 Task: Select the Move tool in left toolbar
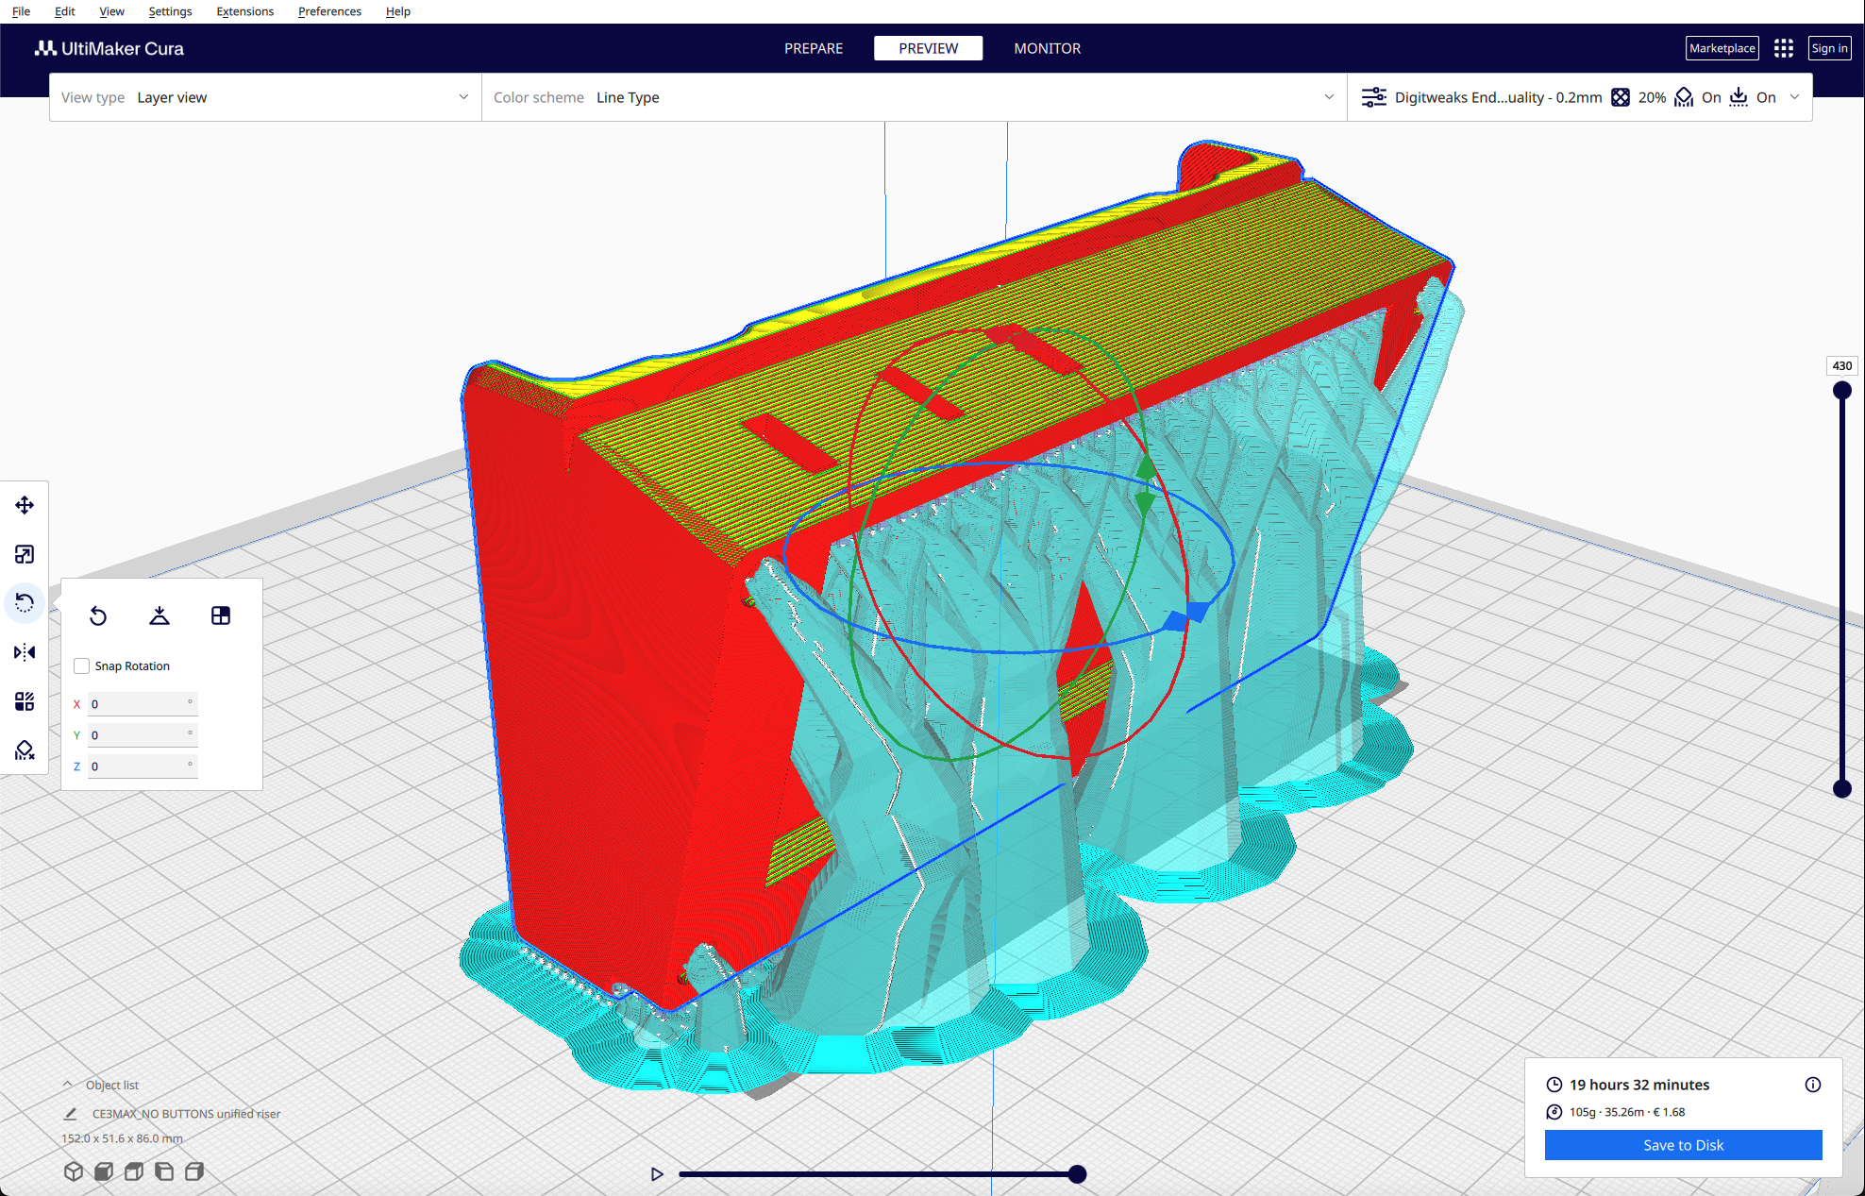pos(25,505)
